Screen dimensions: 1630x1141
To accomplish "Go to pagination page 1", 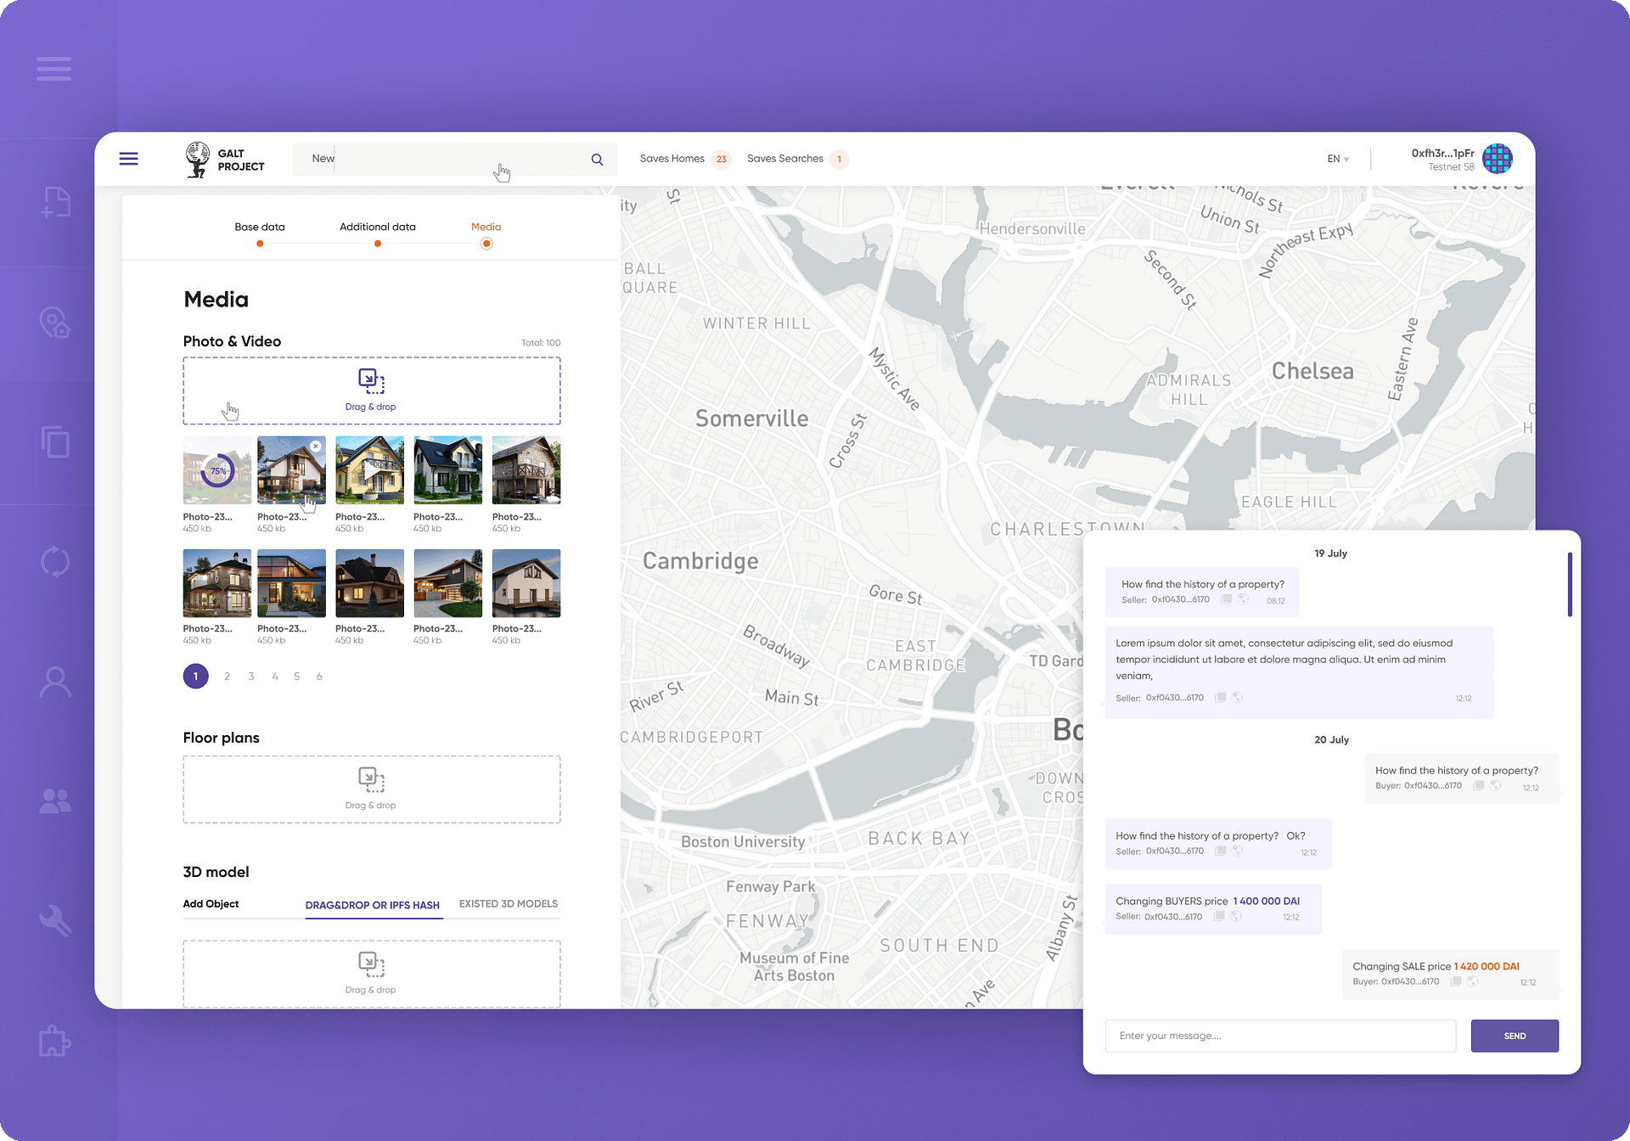I will [x=195, y=677].
